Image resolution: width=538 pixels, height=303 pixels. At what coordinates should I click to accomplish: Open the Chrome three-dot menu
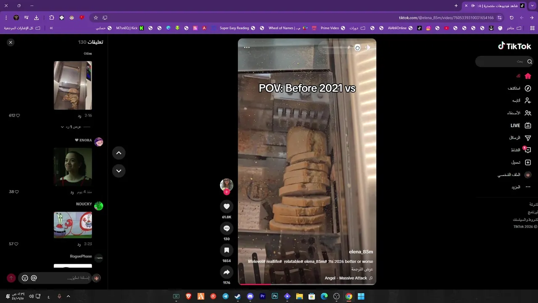[6, 18]
